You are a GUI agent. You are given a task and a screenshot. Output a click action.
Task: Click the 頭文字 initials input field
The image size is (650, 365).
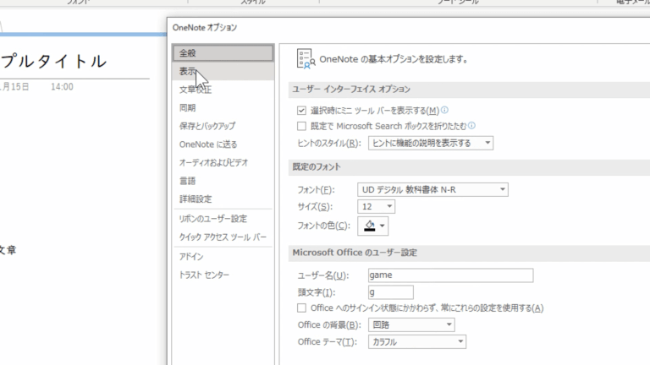(390, 292)
